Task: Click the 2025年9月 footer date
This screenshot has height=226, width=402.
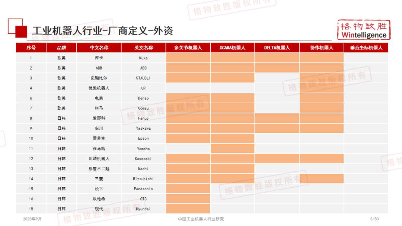Action: (32, 219)
